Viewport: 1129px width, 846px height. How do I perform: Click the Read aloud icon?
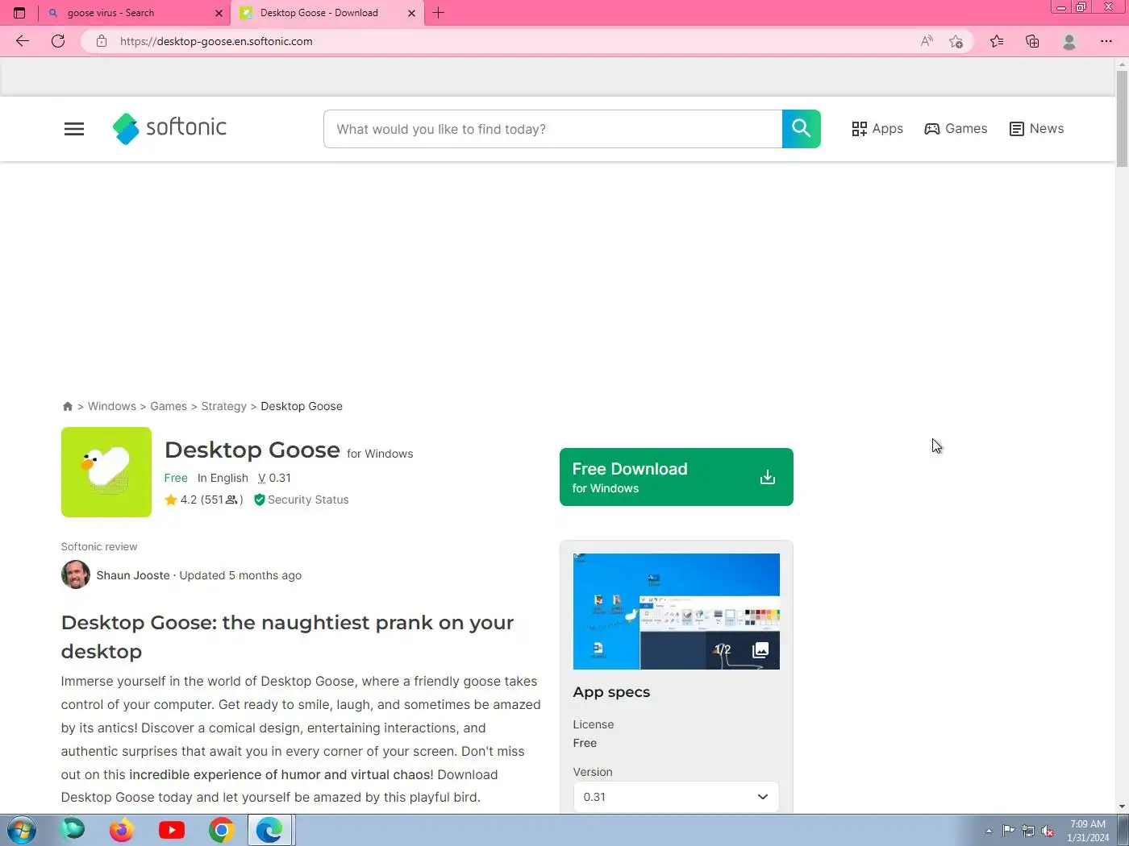click(x=927, y=41)
